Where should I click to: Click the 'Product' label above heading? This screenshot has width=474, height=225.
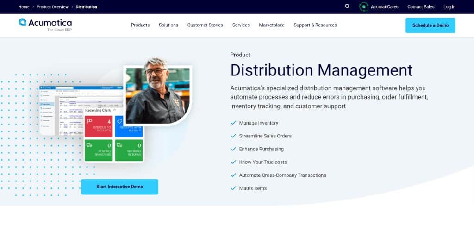(240, 55)
